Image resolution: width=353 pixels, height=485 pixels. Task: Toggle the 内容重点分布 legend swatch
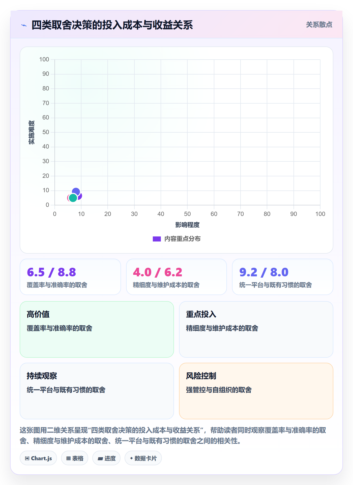pos(157,239)
